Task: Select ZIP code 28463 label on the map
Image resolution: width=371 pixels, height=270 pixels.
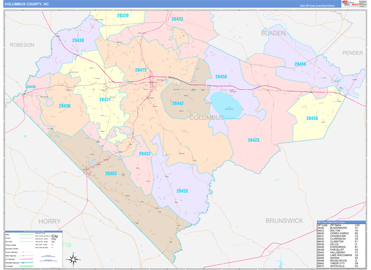Action: click(x=111, y=174)
